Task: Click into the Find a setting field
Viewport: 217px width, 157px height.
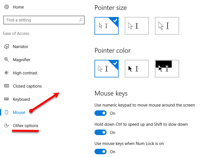Action: point(44,20)
